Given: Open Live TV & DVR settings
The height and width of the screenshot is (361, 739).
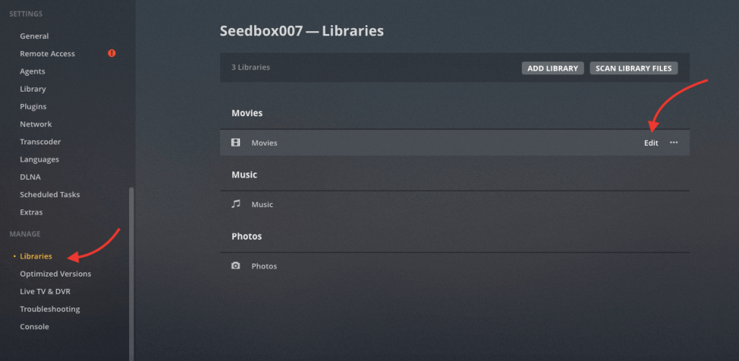Looking at the screenshot, I should pyautogui.click(x=45, y=291).
